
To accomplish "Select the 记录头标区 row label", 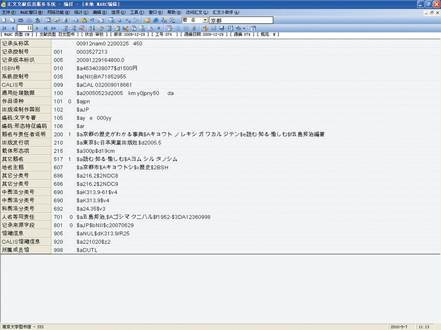I will [x=25, y=44].
